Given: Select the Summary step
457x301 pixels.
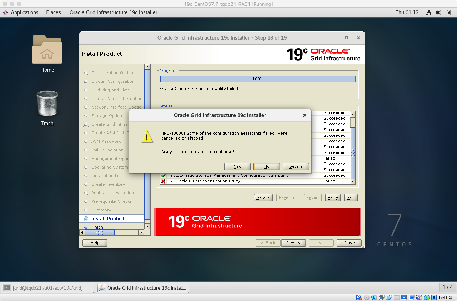Looking at the screenshot, I should pyautogui.click(x=101, y=210).
